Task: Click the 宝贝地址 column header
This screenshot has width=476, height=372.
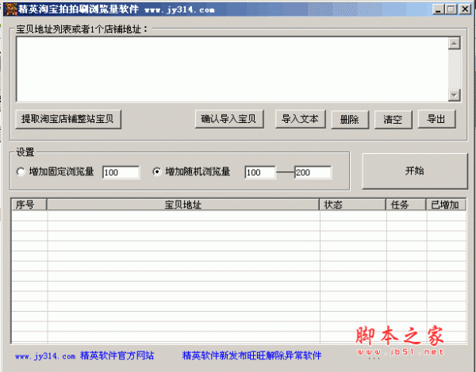Action: click(183, 205)
